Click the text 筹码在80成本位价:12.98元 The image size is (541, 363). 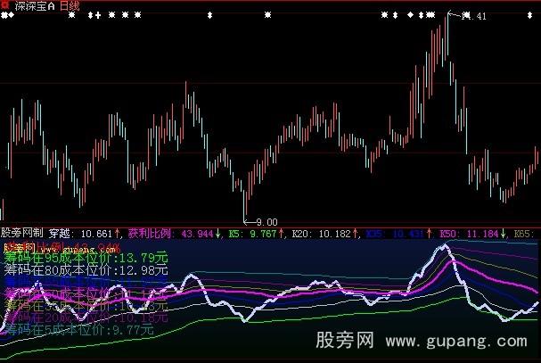pos(86,270)
